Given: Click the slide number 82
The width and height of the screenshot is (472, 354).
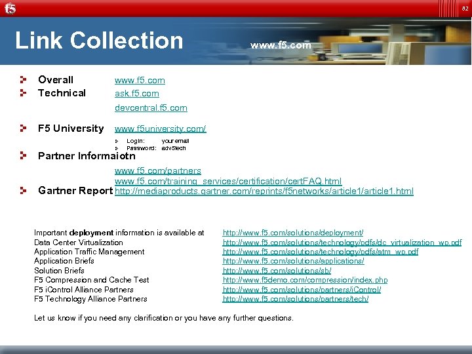Looking at the screenshot, I should click(465, 9).
